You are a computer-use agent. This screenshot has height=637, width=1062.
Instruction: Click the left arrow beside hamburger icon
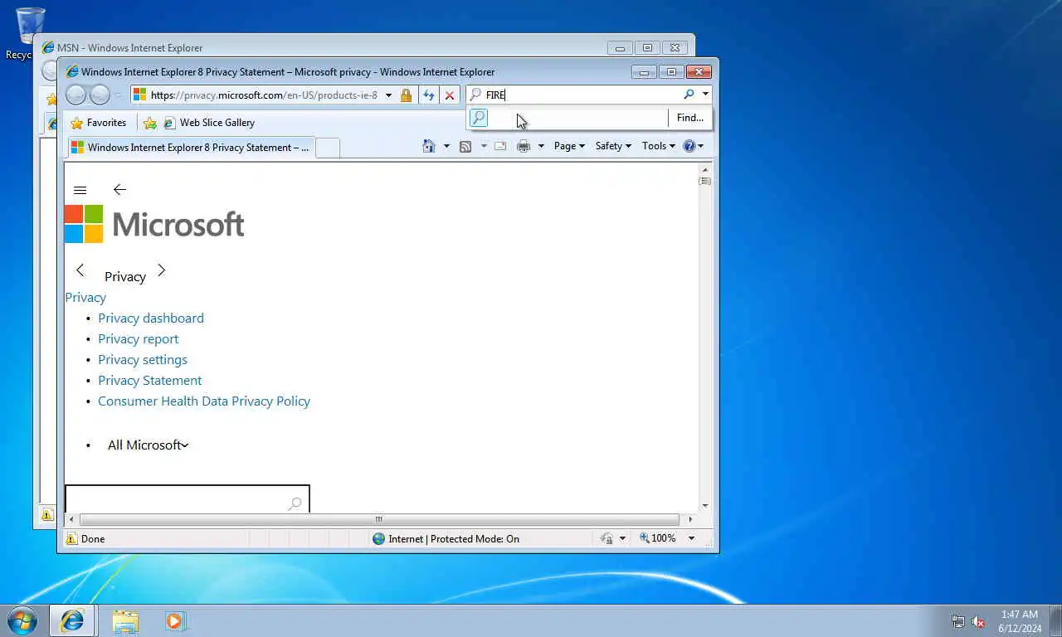[x=119, y=189]
